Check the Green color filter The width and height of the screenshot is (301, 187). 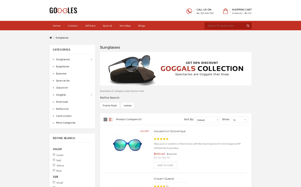(54, 155)
